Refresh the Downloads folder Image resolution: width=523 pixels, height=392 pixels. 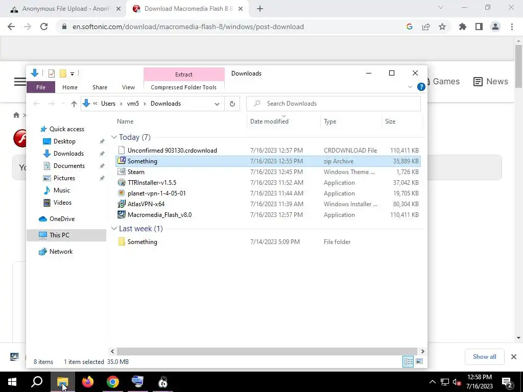click(x=232, y=104)
